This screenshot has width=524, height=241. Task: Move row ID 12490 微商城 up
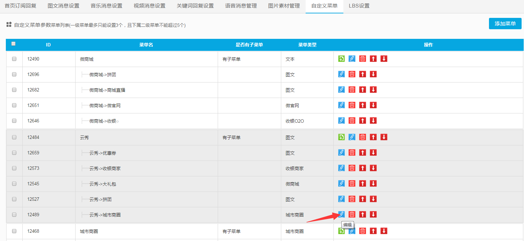coord(373,59)
